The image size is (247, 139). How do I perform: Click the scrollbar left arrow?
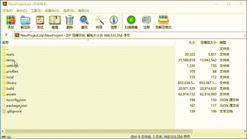[x=3, y=131]
